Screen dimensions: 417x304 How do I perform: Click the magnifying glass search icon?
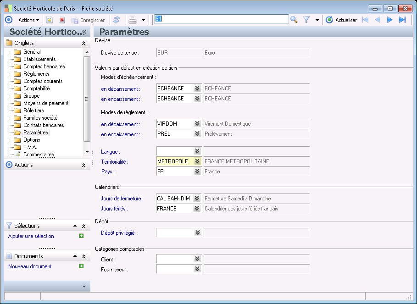[294, 20]
